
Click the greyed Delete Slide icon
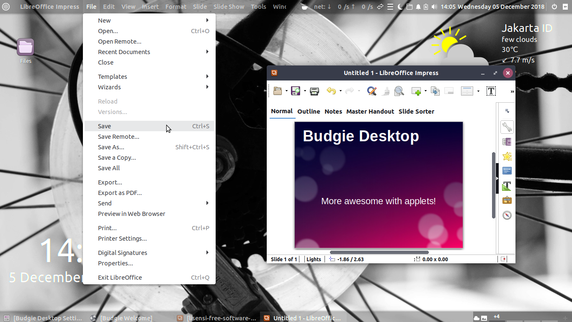449,91
